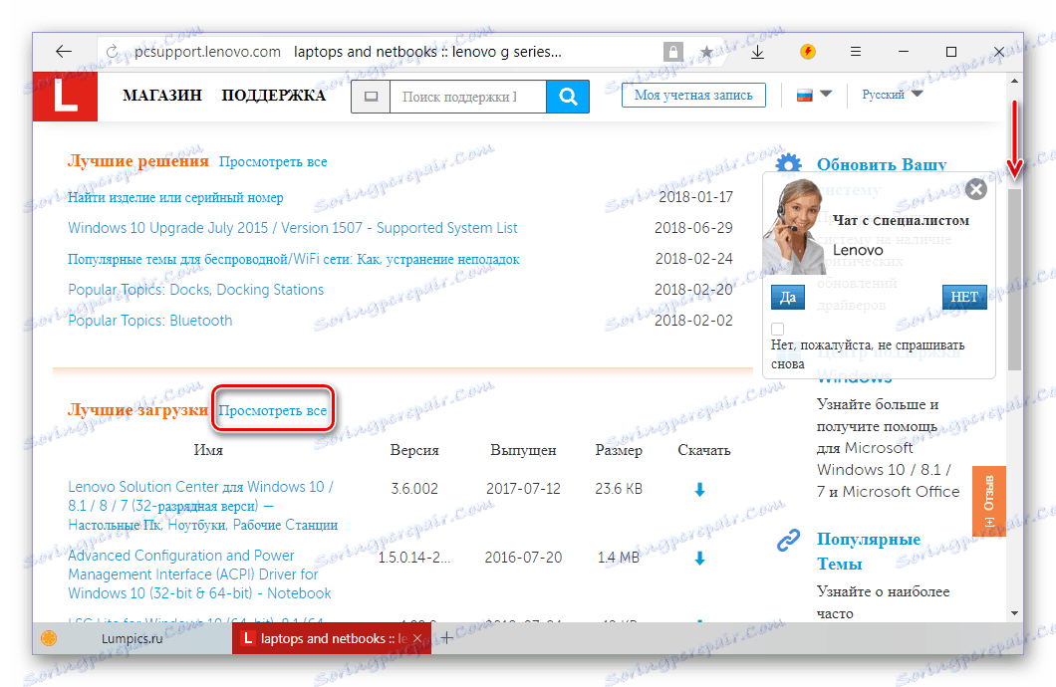
Task: Click the Версия column header
Action: pyautogui.click(x=414, y=451)
